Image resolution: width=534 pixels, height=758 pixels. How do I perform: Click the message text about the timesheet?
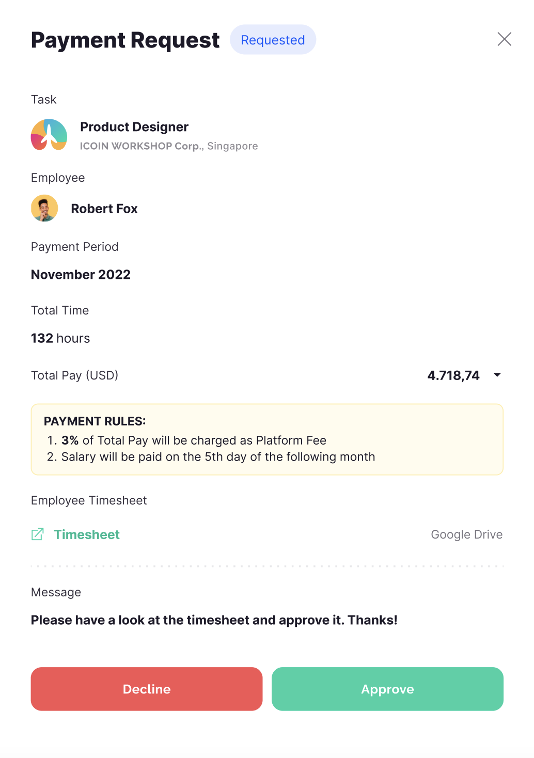pyautogui.click(x=214, y=620)
